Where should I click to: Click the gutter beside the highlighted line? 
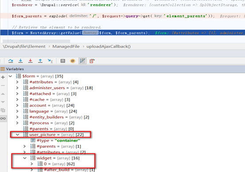[4, 33]
